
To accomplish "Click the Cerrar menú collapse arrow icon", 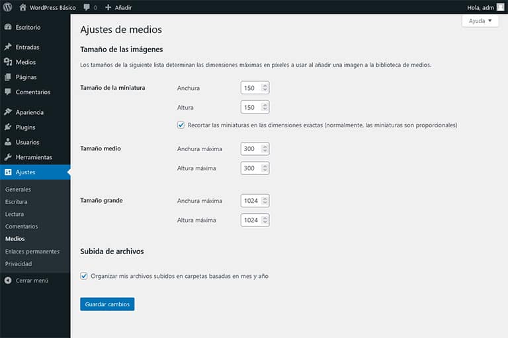I will point(8,281).
